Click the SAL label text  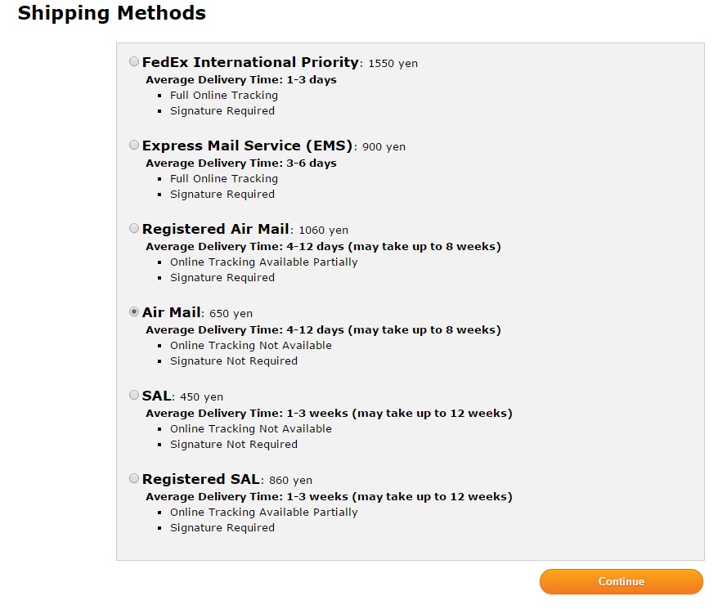point(157,396)
